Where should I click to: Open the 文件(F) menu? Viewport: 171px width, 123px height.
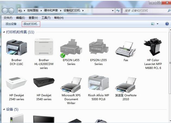point(8,18)
